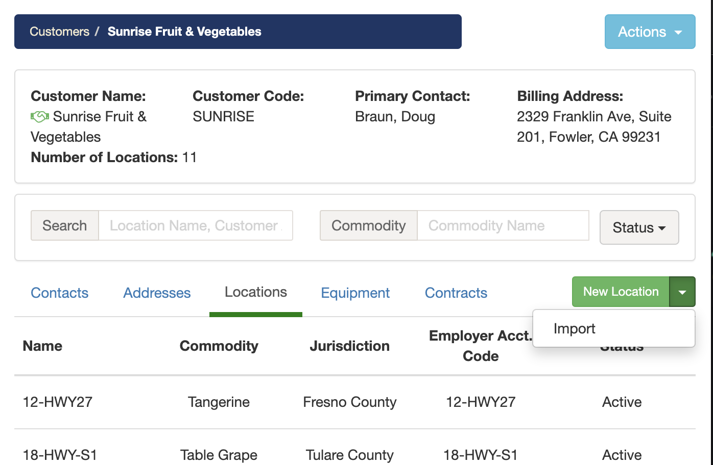View the Contracts tab
713x465 pixels.
456,293
